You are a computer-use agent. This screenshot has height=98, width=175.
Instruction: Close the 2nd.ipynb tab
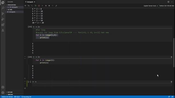point(35,2)
